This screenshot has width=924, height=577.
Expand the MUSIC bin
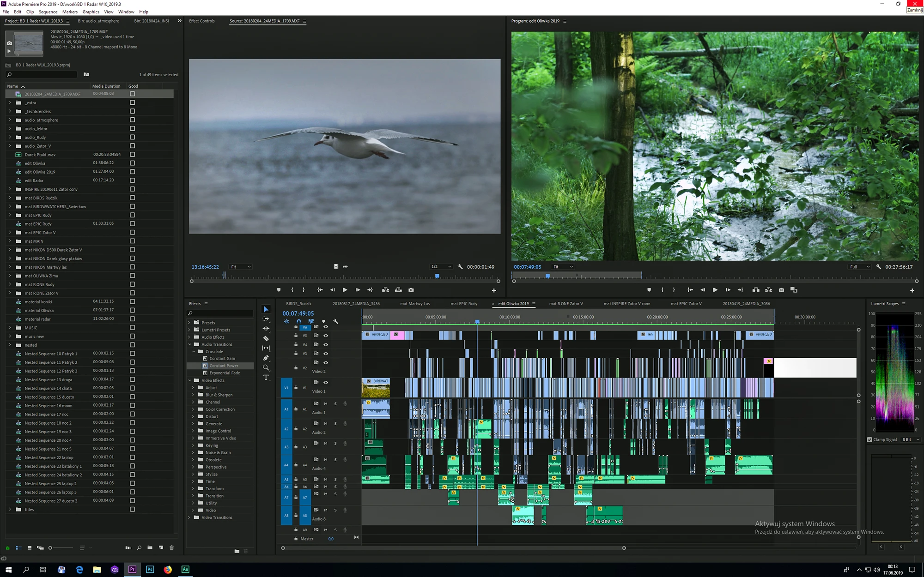[x=10, y=328]
